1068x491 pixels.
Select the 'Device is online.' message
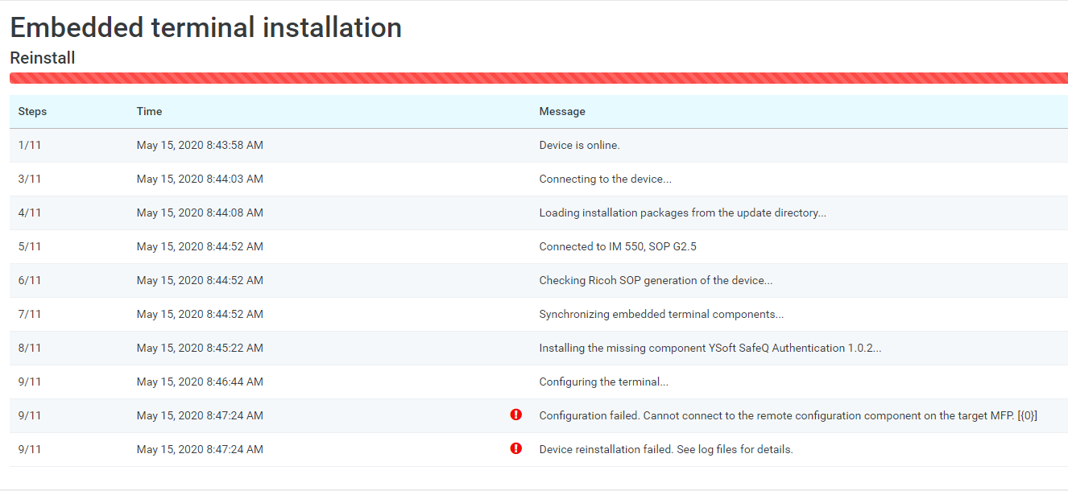[579, 146]
